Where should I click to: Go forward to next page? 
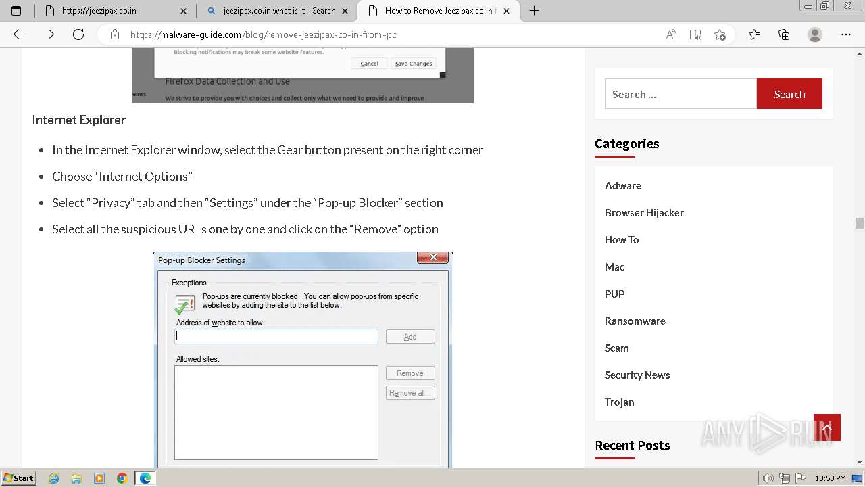tap(49, 34)
